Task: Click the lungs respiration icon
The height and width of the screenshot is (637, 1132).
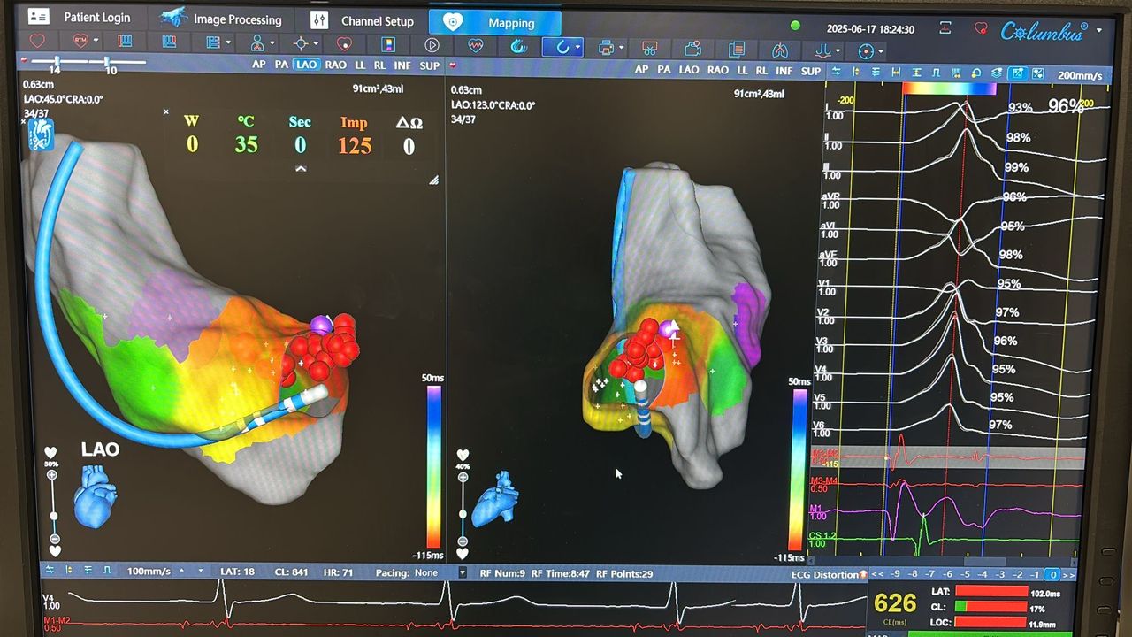Action: (780, 51)
